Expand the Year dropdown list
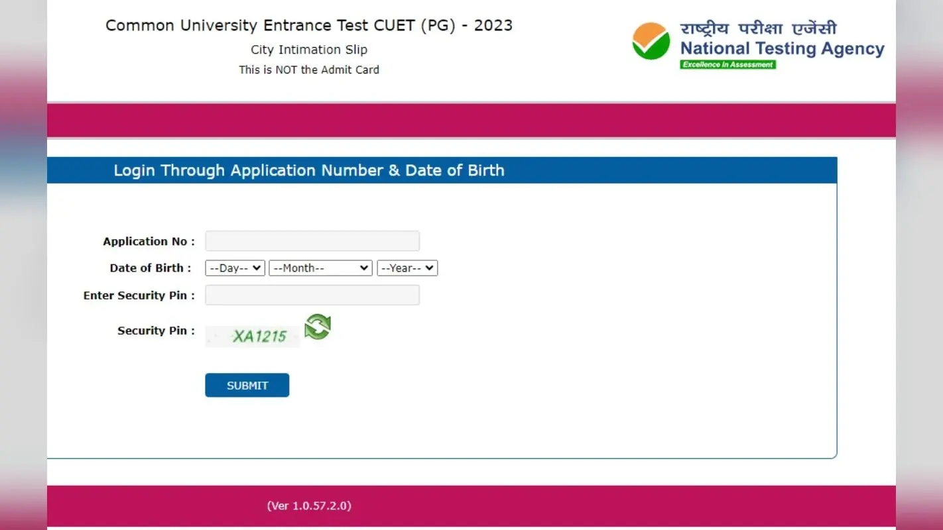The width and height of the screenshot is (943, 530). [407, 268]
